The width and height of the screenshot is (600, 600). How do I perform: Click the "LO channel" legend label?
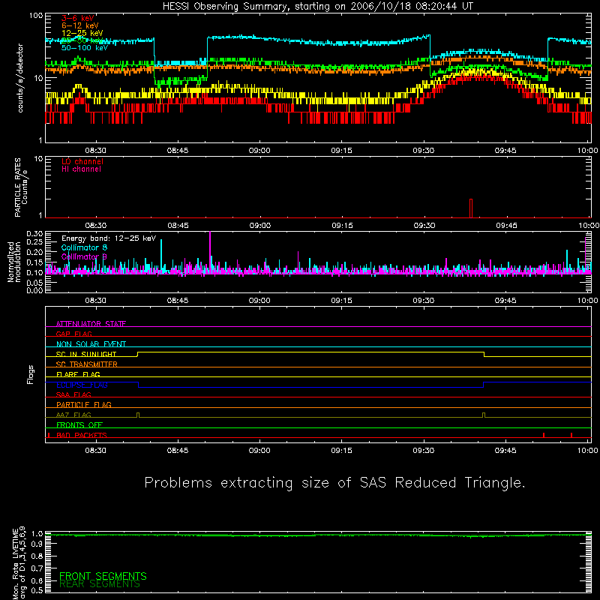coord(82,161)
